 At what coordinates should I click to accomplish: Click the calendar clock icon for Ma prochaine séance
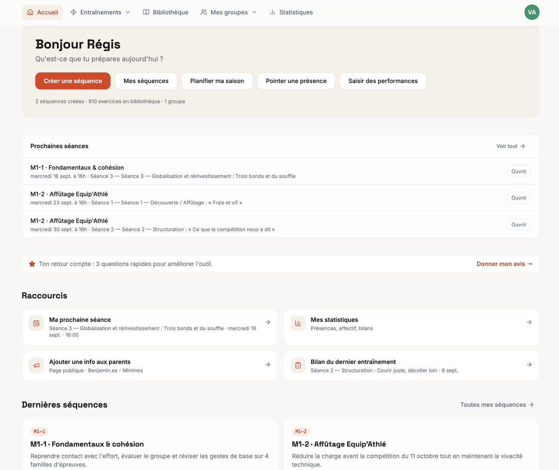pos(36,323)
